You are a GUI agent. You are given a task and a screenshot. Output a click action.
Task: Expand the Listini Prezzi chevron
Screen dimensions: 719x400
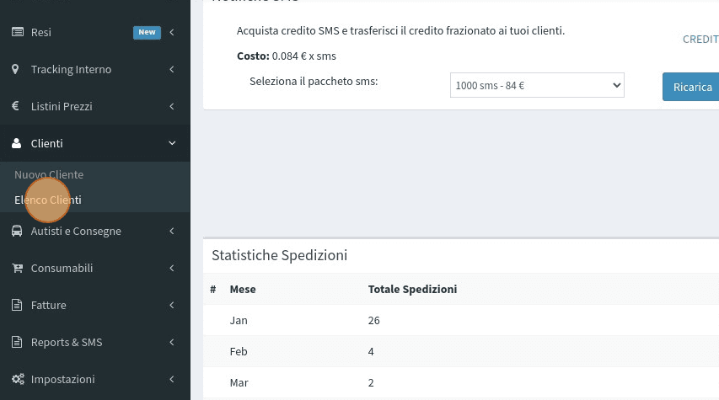[x=172, y=106]
